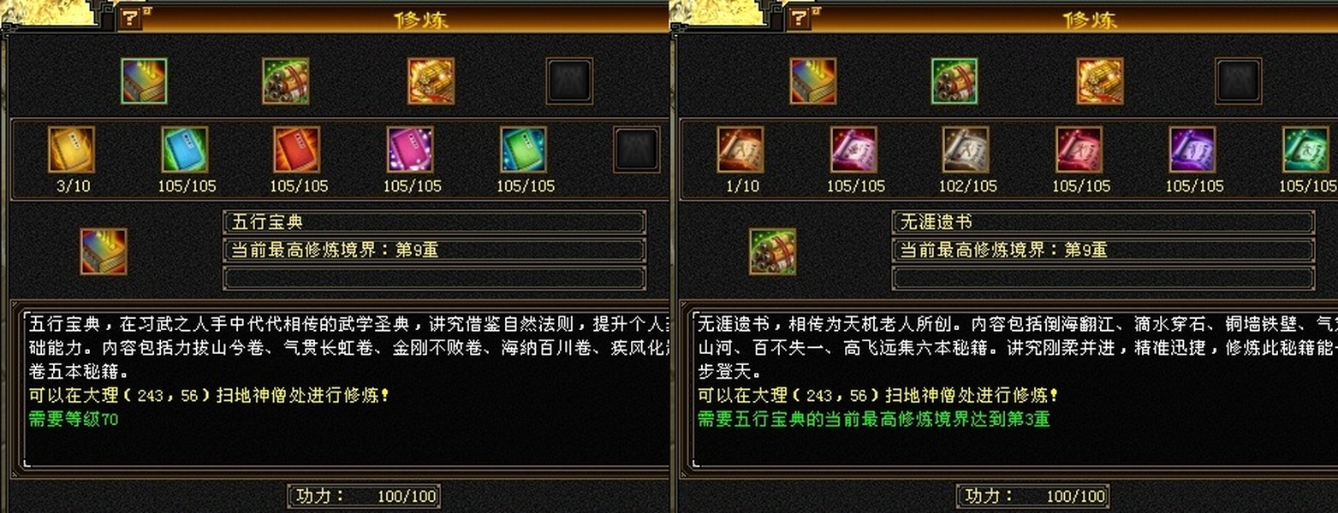Click the left panel 功力 100/100 bar
1338x513 pixels.
pos(364,496)
